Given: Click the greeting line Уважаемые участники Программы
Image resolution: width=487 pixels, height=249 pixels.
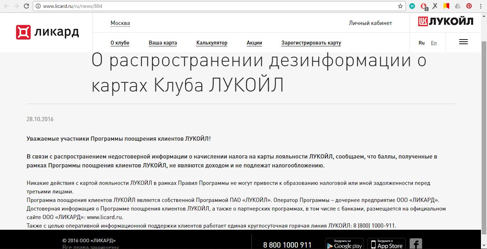Looking at the screenshot, I should (119, 139).
